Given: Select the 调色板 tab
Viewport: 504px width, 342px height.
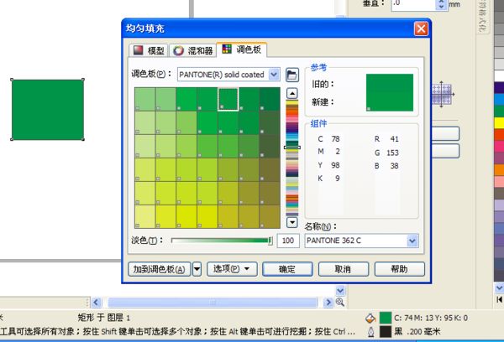Looking at the screenshot, I should click(242, 49).
